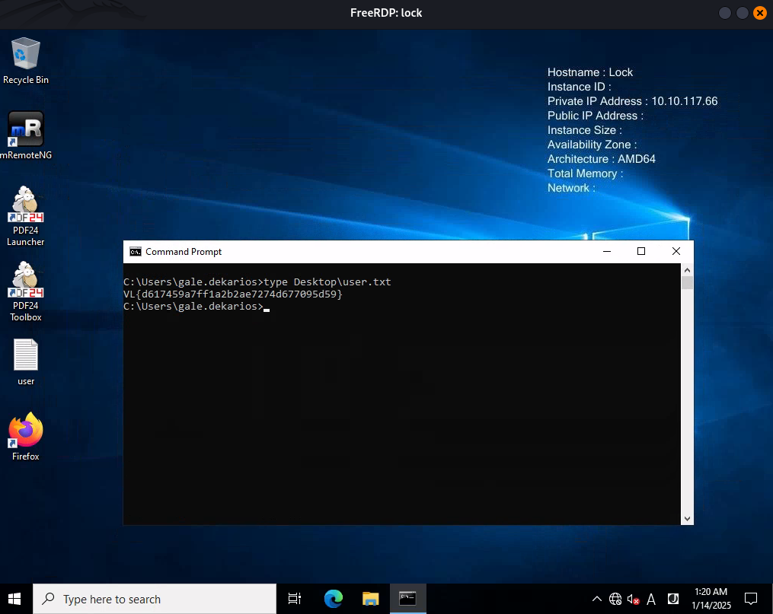This screenshot has width=773, height=614.
Task: Select the Firefox desktop shortcut
Action: [26, 437]
